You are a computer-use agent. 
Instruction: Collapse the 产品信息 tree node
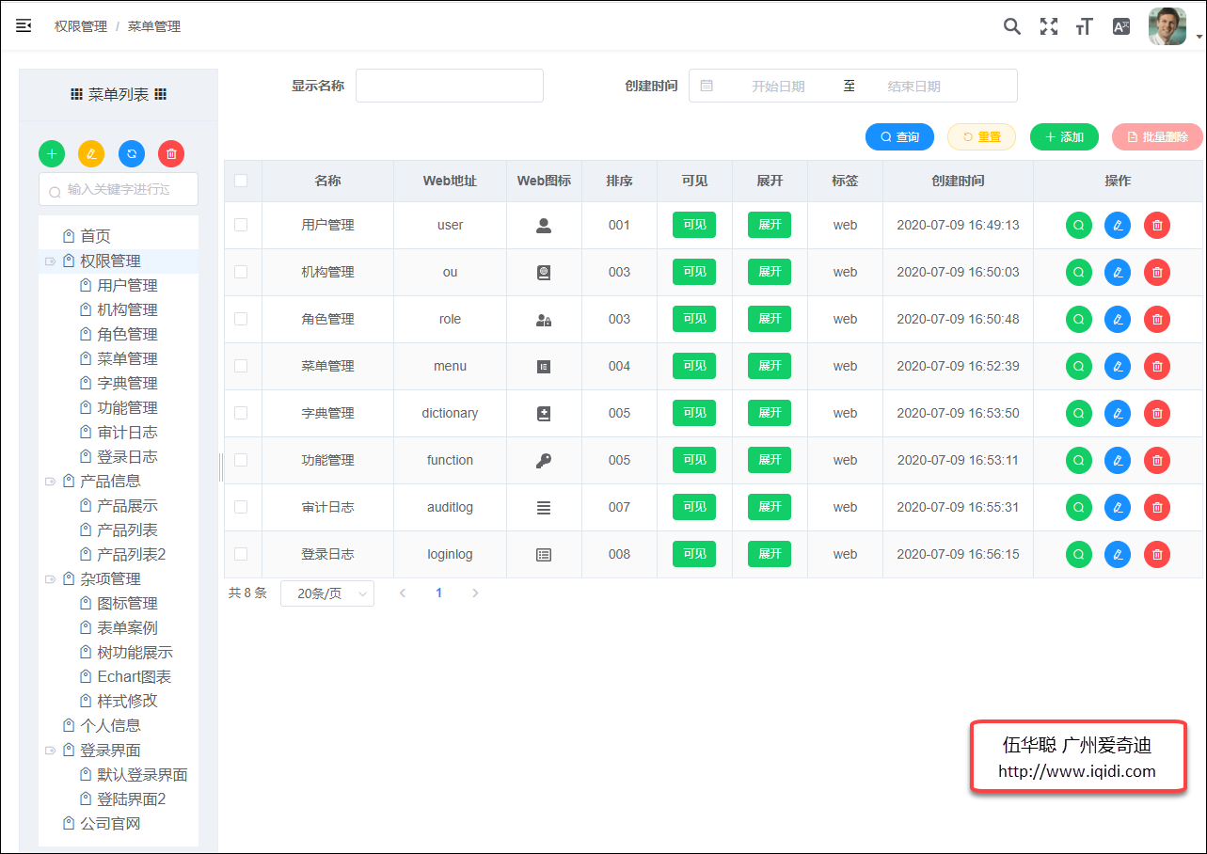point(50,482)
